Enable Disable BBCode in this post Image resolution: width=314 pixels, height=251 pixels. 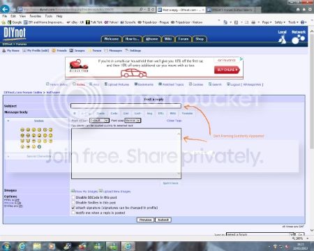click(73, 197)
